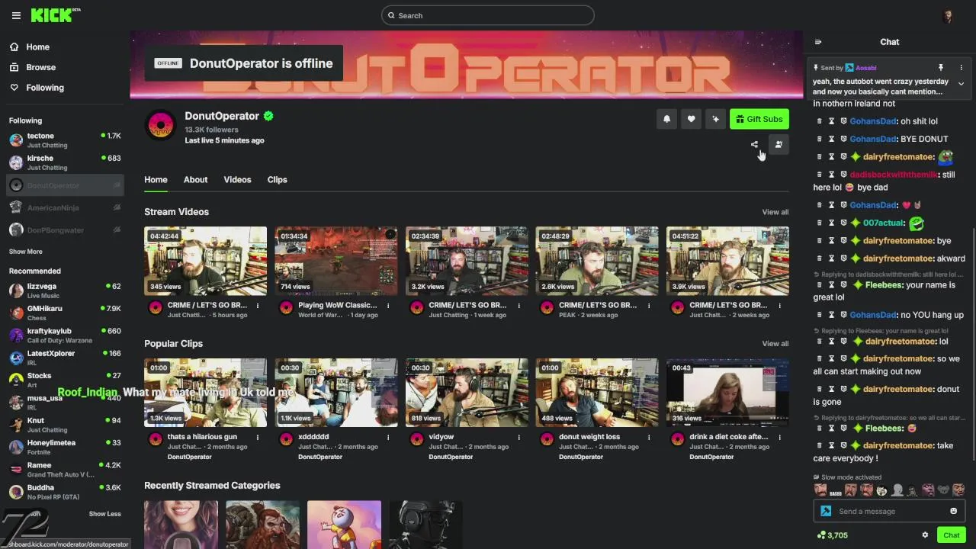Open options for the 1 week ago video

pyautogui.click(x=518, y=306)
